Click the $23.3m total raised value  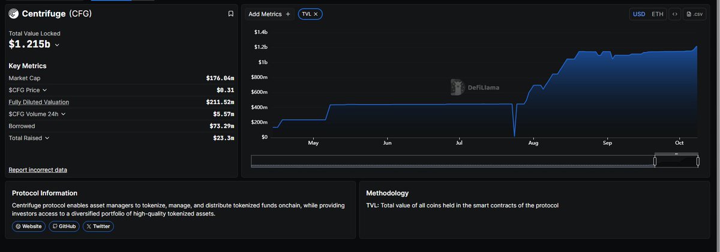coord(224,138)
